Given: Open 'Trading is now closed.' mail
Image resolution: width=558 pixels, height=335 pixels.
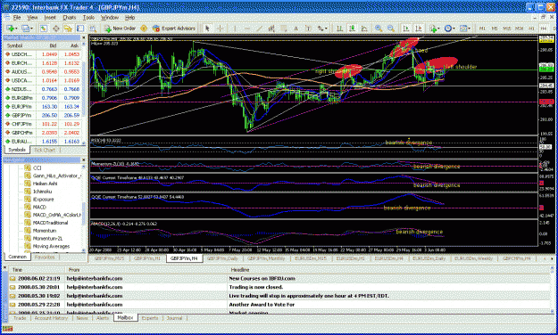Looking at the screenshot, I should [256, 287].
